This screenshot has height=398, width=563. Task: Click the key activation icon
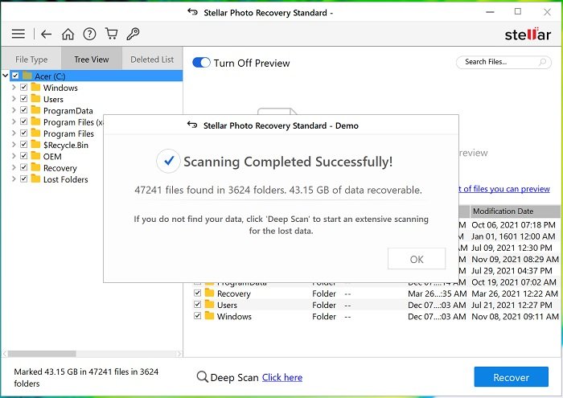(134, 34)
